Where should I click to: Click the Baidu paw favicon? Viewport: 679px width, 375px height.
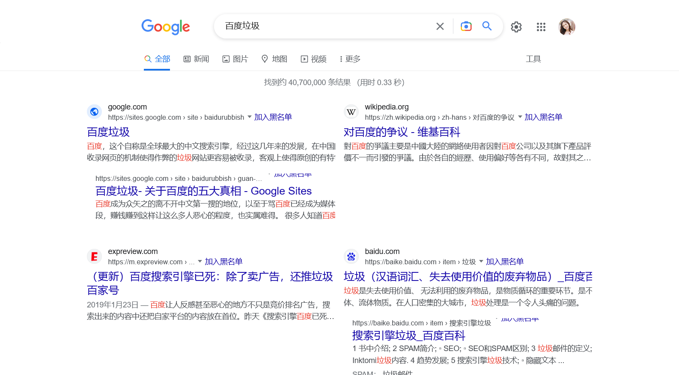[x=351, y=256]
